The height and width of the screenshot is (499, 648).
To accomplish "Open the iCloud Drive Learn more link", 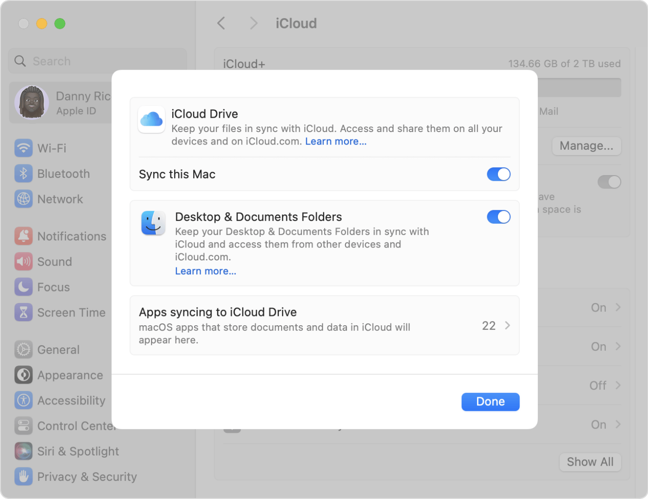I will [x=335, y=141].
